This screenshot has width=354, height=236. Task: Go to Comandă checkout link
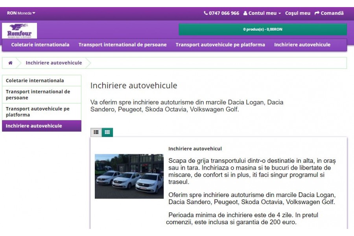(329, 13)
